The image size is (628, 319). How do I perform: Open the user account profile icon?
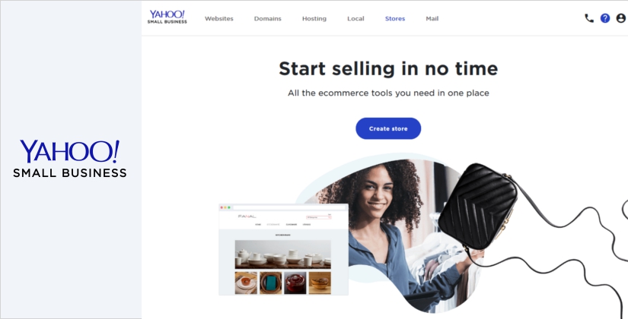pyautogui.click(x=621, y=18)
